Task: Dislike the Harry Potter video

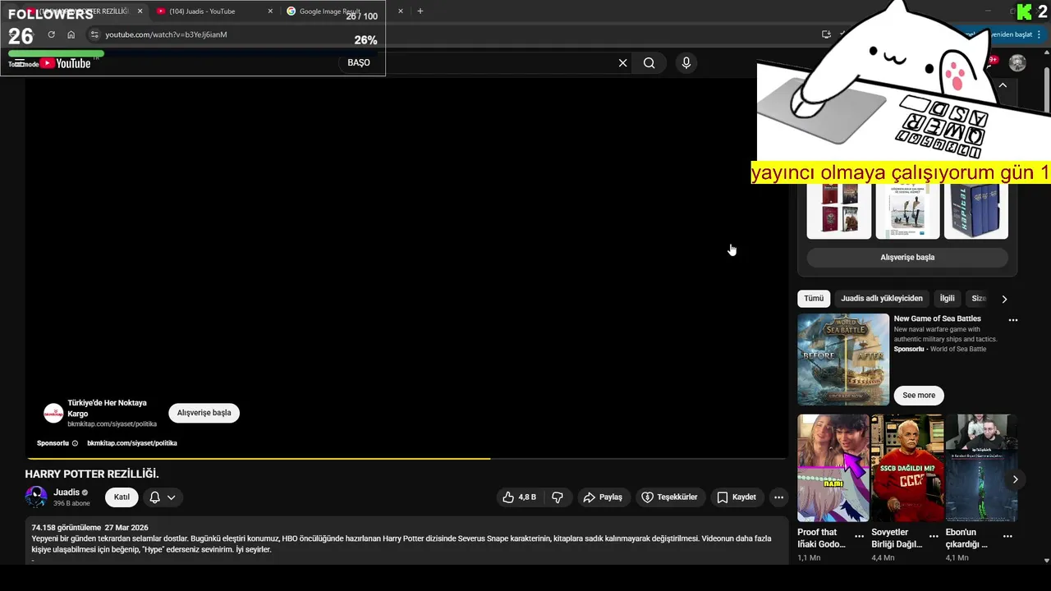Action: (x=558, y=497)
